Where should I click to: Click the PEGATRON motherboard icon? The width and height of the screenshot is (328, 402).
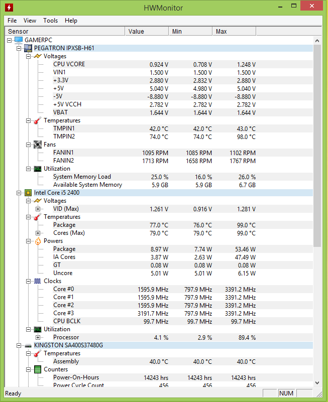[x=28, y=48]
